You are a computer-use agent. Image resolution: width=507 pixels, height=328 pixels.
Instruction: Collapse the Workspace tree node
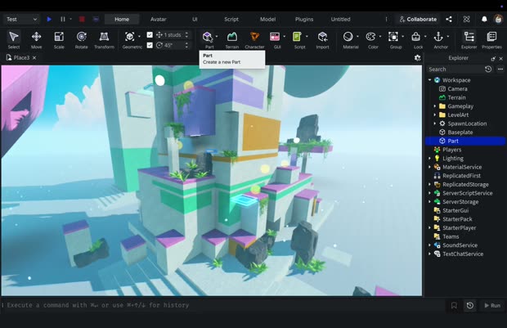(x=429, y=80)
